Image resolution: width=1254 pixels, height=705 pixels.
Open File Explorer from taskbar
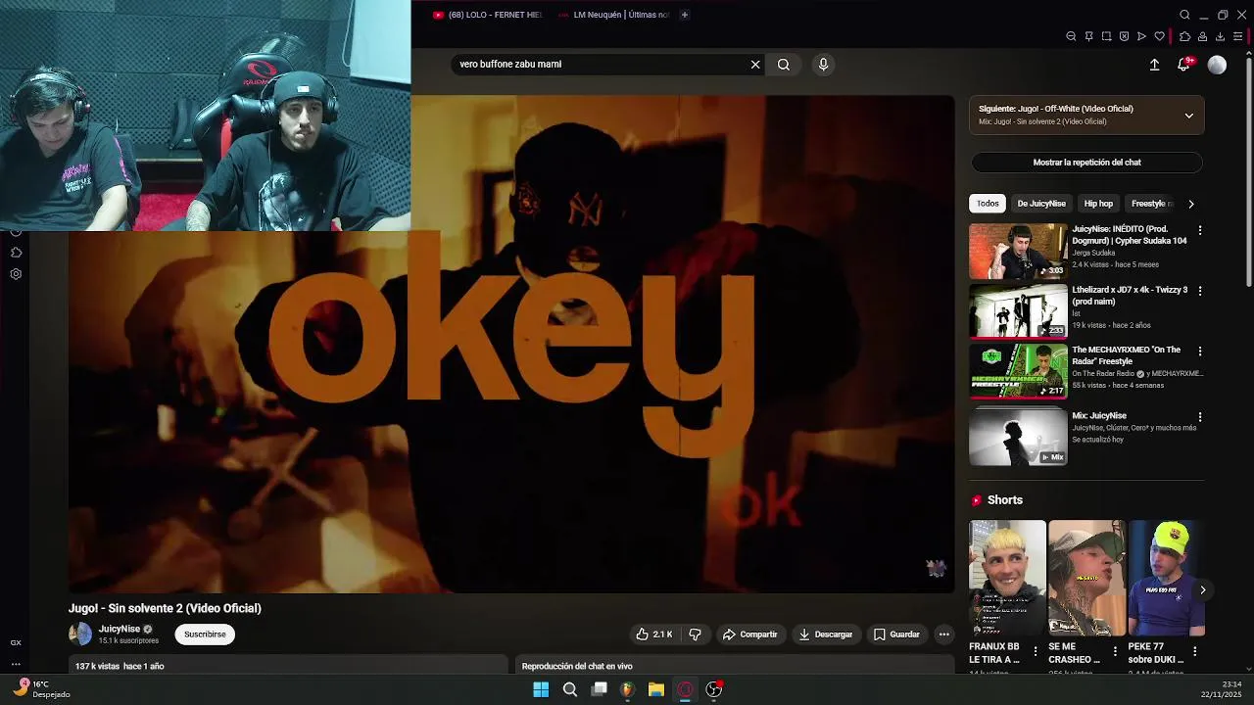coord(655,689)
